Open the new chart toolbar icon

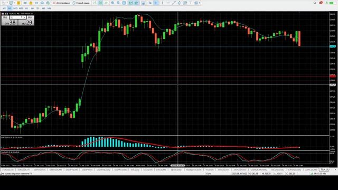coord(4,3)
